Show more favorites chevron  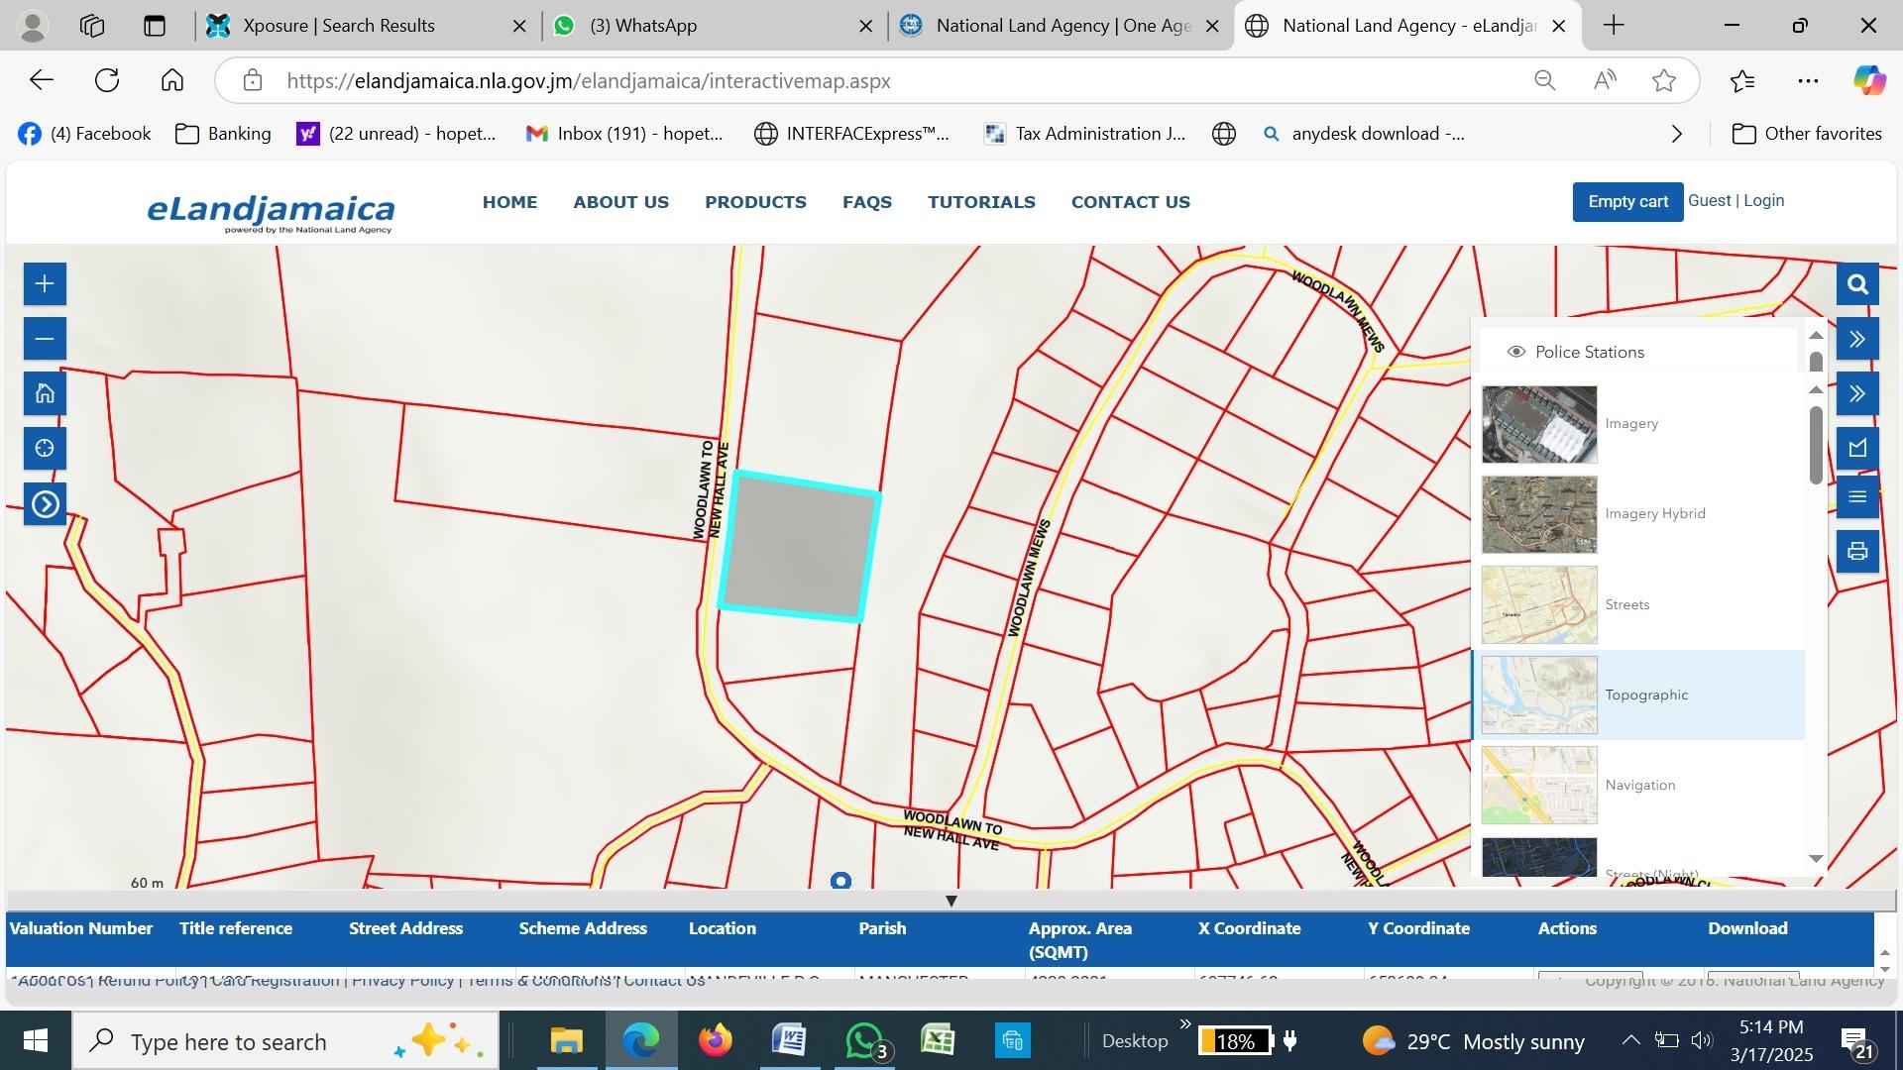click(x=1676, y=134)
